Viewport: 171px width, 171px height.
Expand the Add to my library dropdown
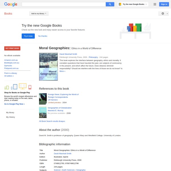pyautogui.click(x=39, y=13)
